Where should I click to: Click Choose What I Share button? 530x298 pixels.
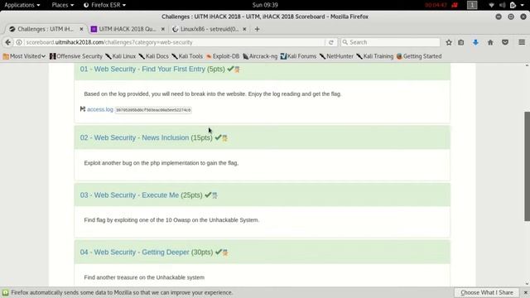click(x=487, y=292)
